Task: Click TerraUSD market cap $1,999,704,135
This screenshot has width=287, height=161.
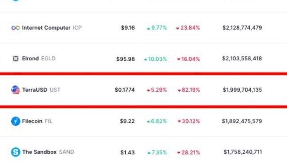Action: click(x=242, y=90)
